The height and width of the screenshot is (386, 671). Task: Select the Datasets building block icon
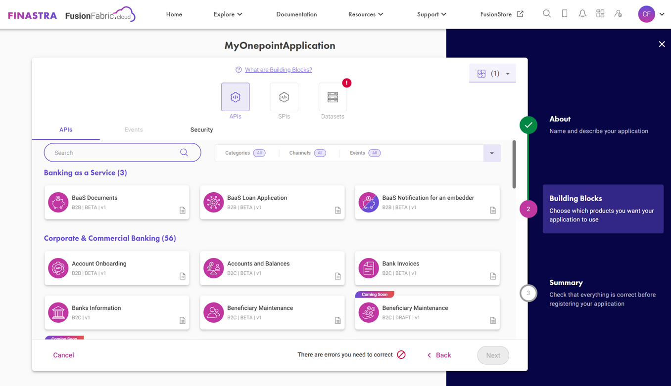[333, 97]
